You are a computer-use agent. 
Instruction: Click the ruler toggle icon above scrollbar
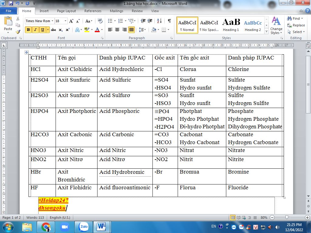308,46
